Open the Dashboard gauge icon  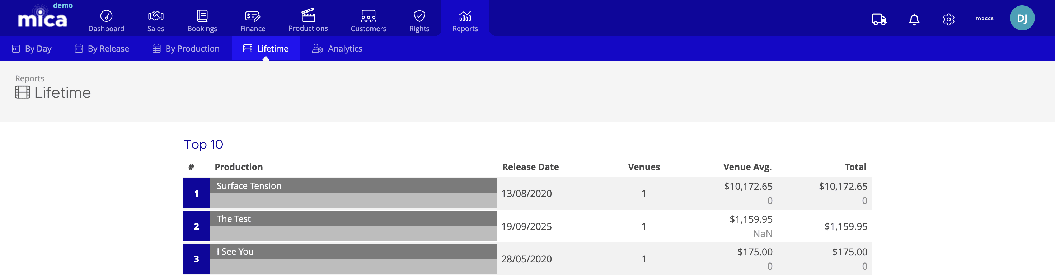(107, 15)
